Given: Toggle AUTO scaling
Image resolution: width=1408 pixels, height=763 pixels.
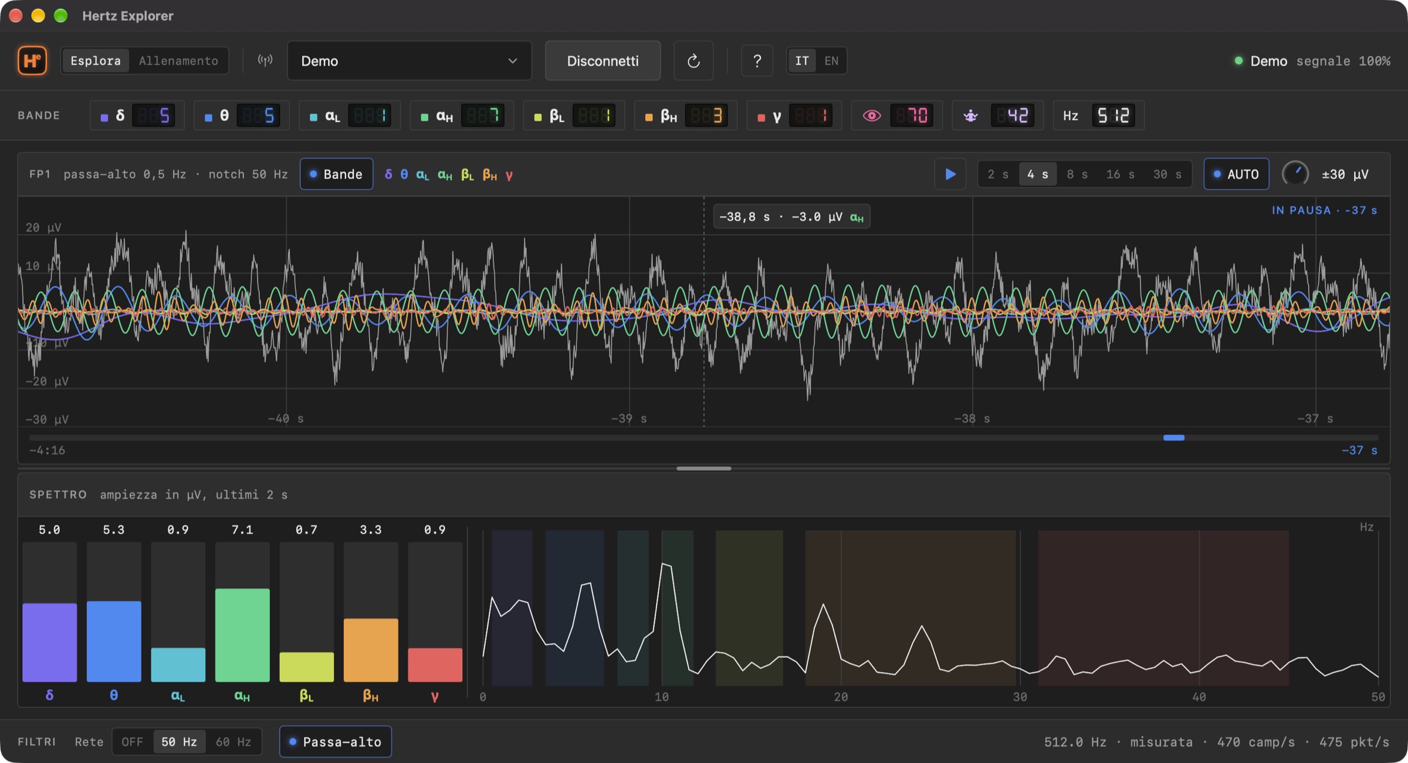Looking at the screenshot, I should [x=1236, y=174].
